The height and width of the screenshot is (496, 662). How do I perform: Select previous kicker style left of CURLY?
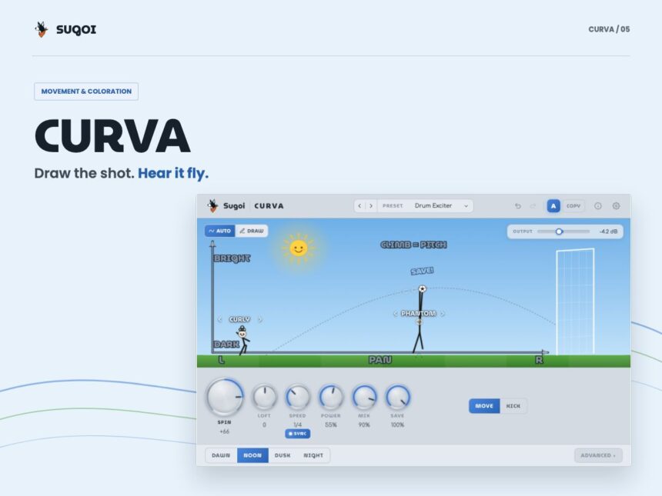[x=219, y=319]
